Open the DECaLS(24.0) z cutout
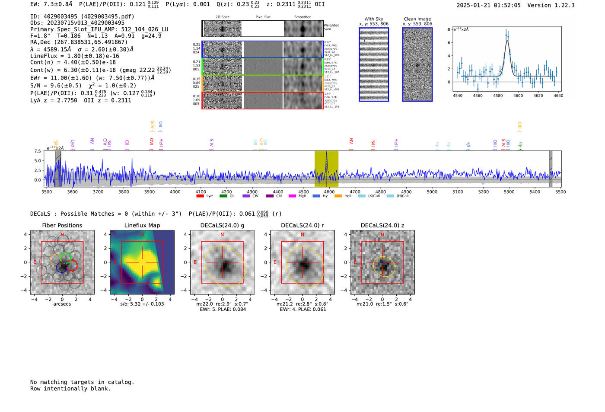Image resolution: width=605 pixels, height=412 pixels. coord(382,262)
